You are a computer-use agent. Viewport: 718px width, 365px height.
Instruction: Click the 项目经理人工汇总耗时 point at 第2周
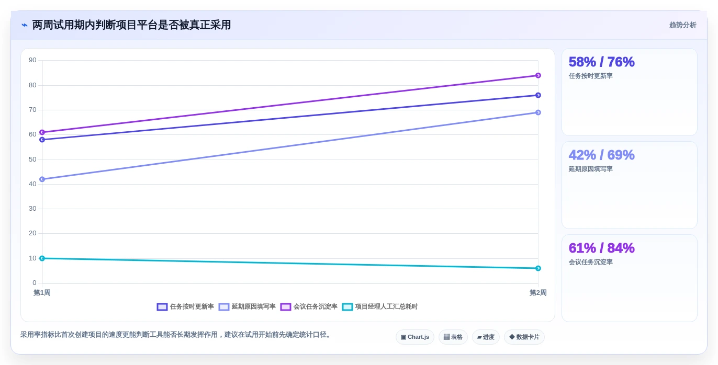point(538,268)
